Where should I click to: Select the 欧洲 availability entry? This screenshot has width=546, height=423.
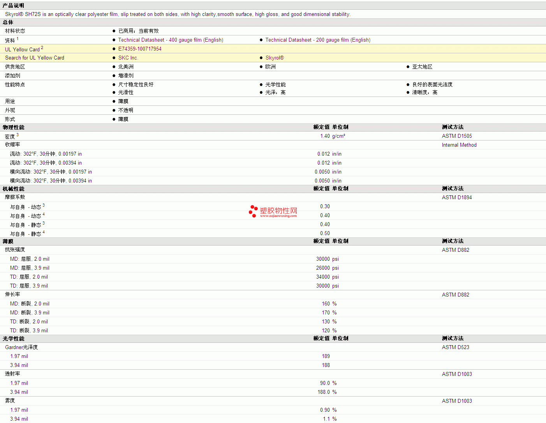click(271, 67)
